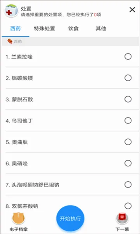This screenshot has height=234, width=140.
Task: Click the 电子档案 label text
Action: (19, 229)
